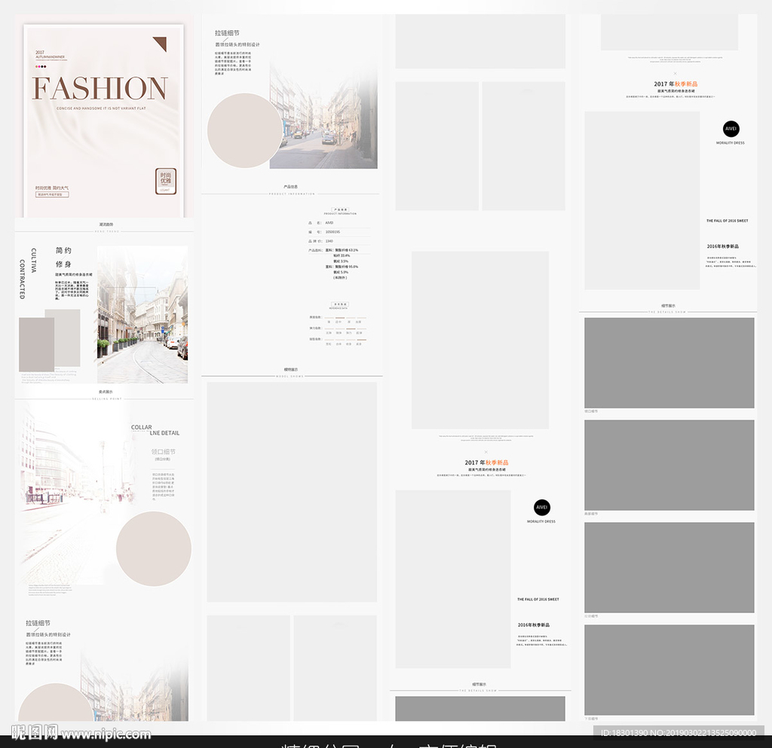This screenshot has height=748, width=772.
Task: Click the first grey placeholder under THE DETAILS SHOW
Action: tap(669, 363)
